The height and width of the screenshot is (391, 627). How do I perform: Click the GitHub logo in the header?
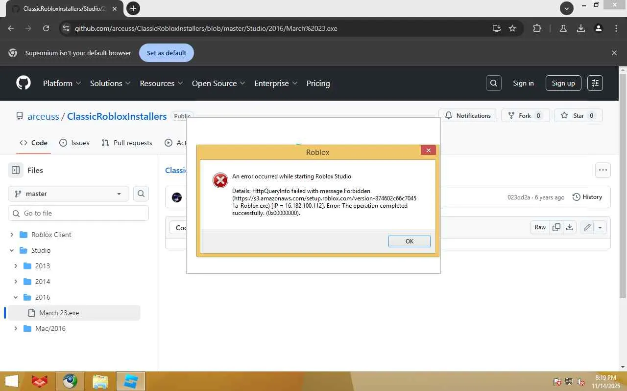(x=24, y=83)
